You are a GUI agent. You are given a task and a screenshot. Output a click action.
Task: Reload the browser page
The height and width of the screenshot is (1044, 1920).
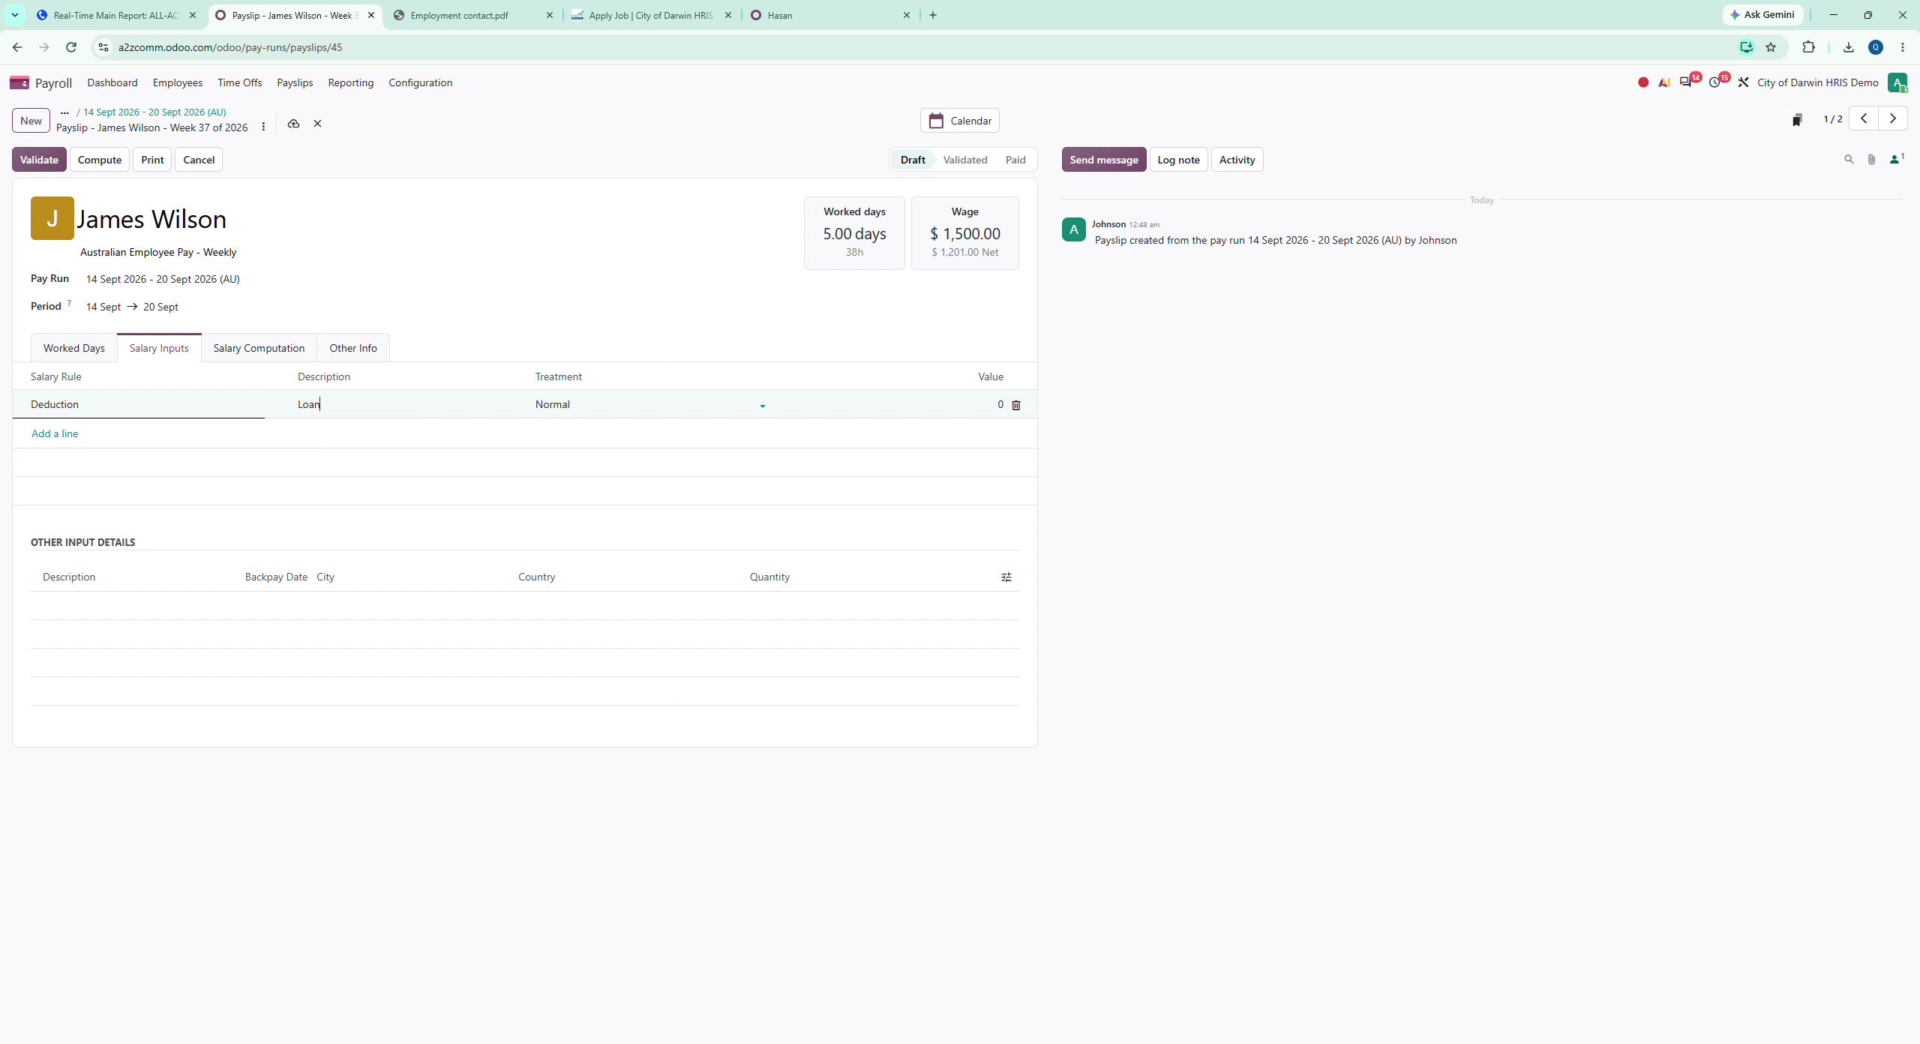point(71,47)
